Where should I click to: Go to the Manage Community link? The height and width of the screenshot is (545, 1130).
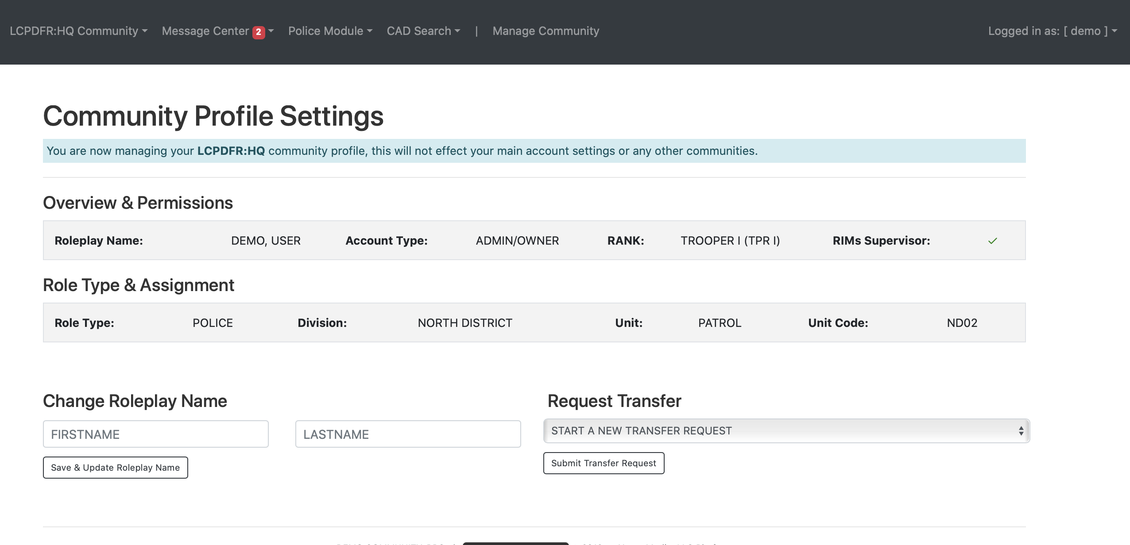546,31
